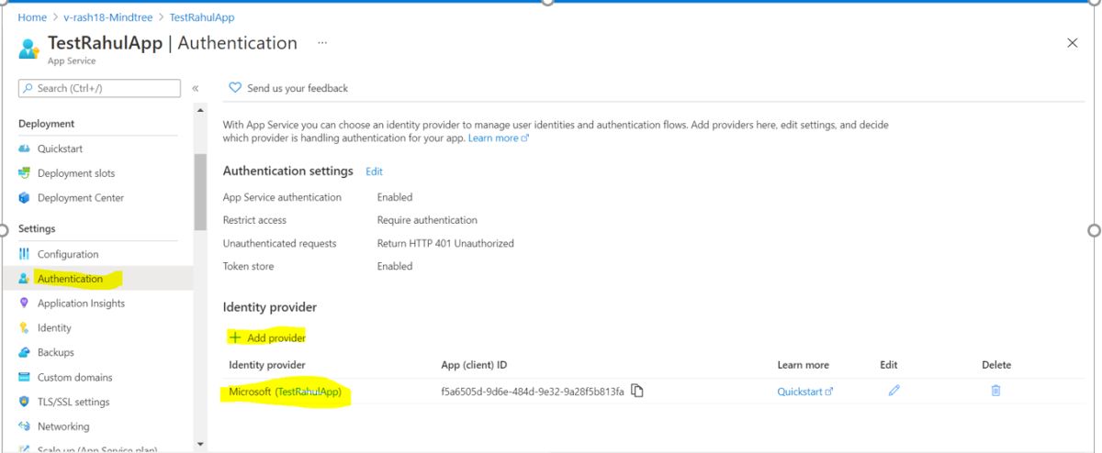Click the Deployment slots icon

(x=25, y=173)
